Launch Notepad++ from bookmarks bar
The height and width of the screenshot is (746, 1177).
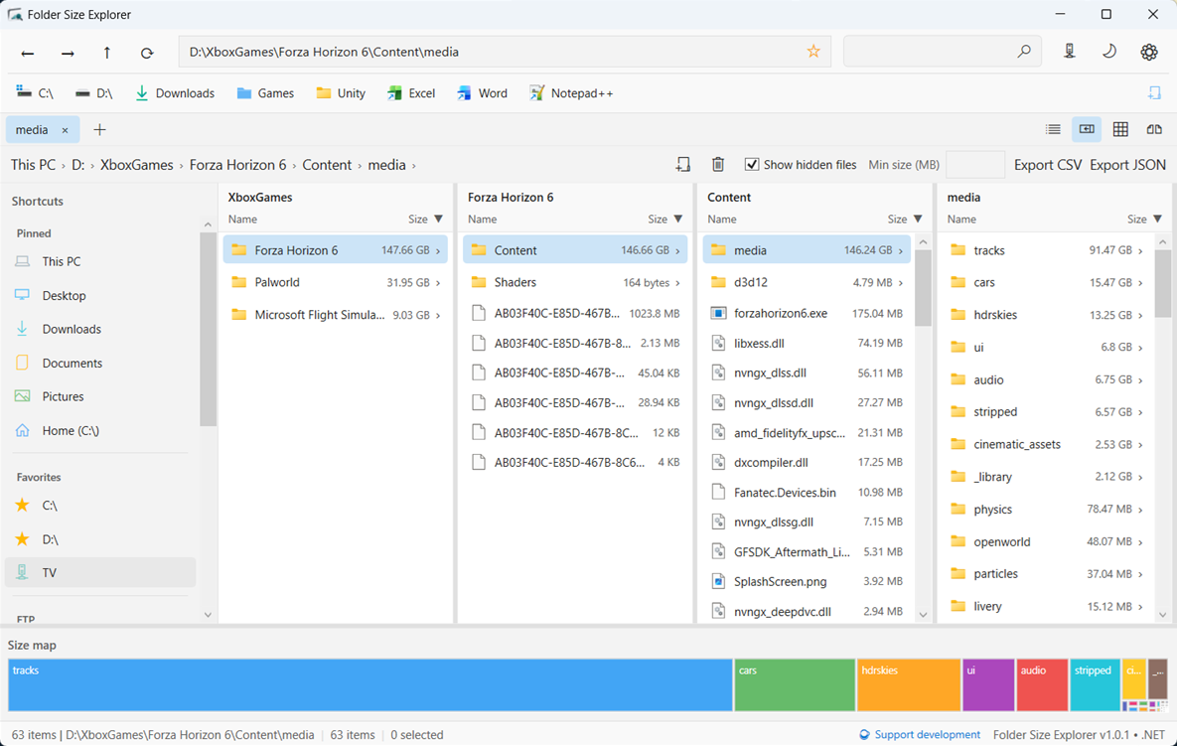[x=571, y=93]
